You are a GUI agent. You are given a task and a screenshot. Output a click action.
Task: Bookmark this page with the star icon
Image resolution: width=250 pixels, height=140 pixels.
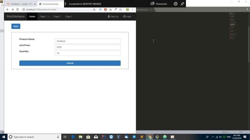click(x=94, y=9)
